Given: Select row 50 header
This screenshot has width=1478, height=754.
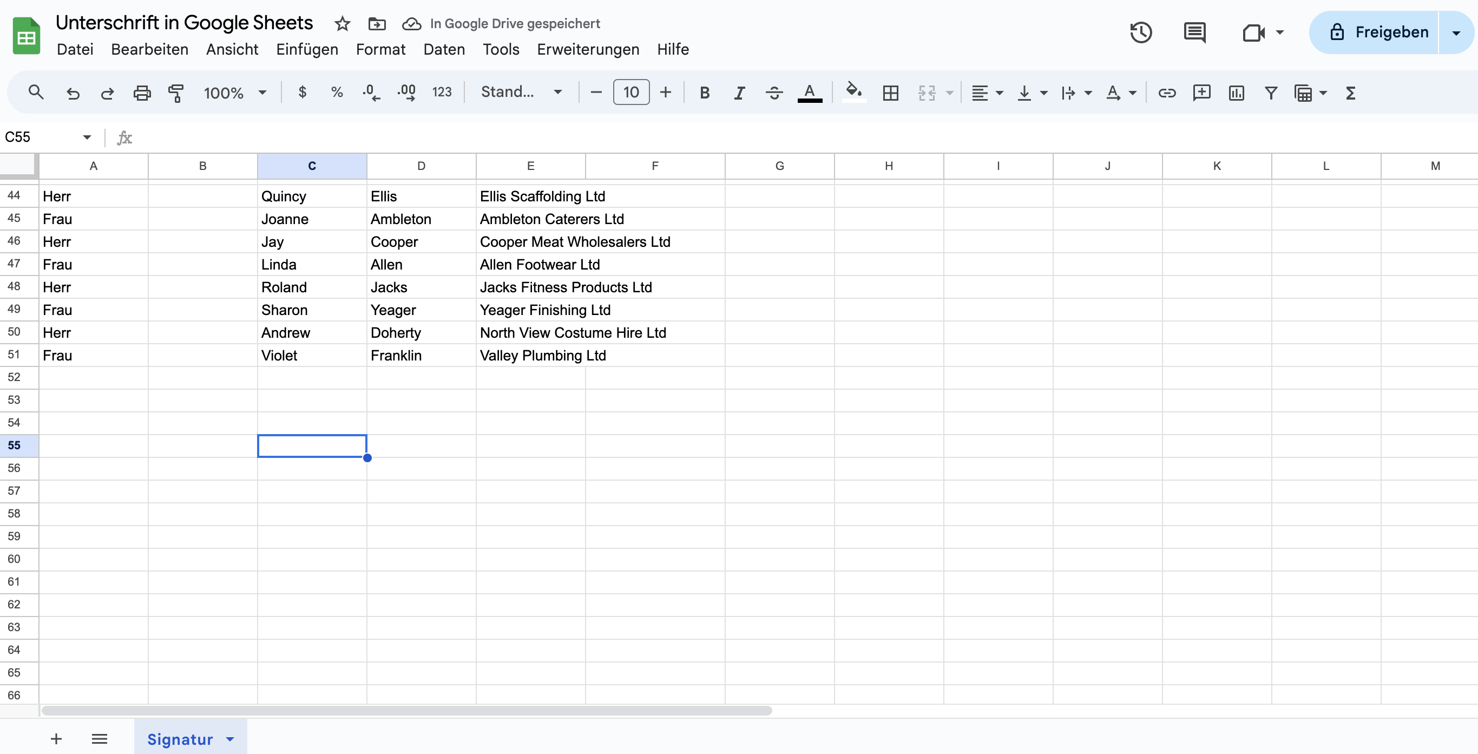Looking at the screenshot, I should tap(19, 332).
